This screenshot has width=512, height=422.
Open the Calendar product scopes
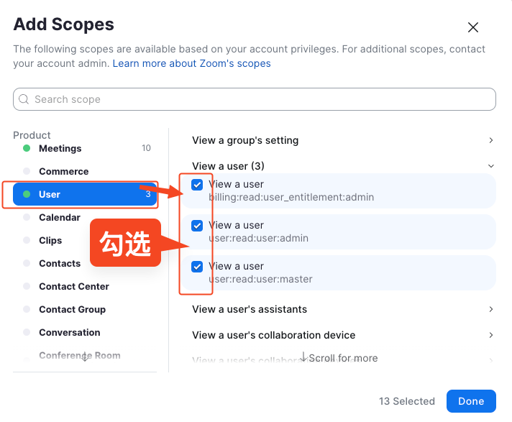click(60, 217)
